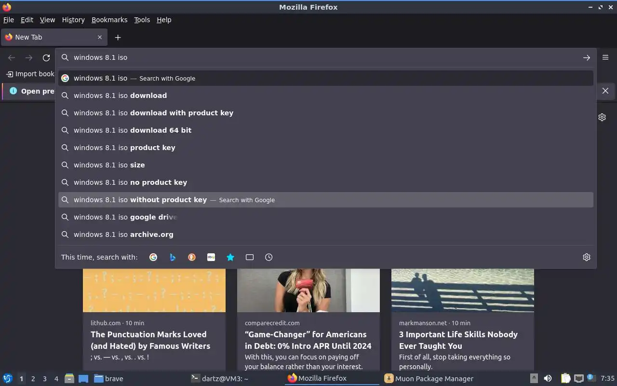Click the show desktop icon in taskbar
Viewport: 617px width, 386px height.
[83, 378]
